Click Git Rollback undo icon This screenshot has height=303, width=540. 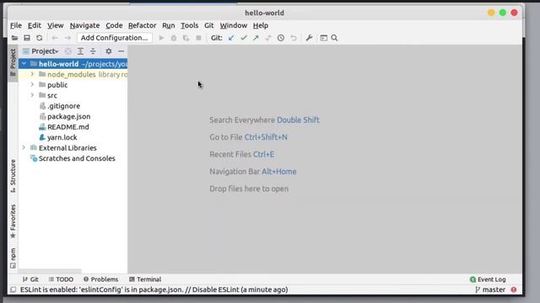coord(294,38)
